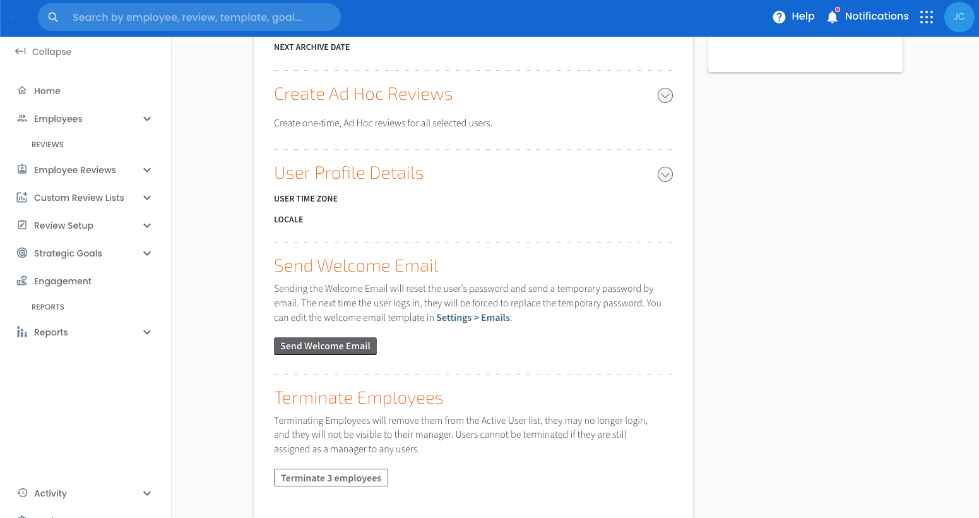Click the "USER TIME ZONE" label
Image resolution: width=979 pixels, height=518 pixels.
[x=306, y=199]
